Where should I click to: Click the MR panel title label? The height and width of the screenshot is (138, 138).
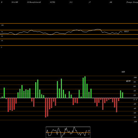click(123, 72)
